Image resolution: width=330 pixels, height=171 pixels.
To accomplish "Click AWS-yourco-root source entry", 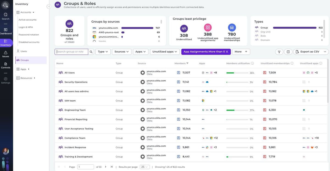I will 109,32.
